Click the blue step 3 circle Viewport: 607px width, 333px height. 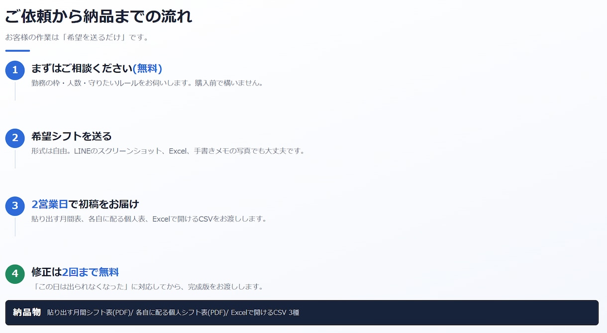click(x=15, y=206)
